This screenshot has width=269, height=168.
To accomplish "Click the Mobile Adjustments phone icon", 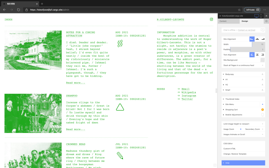I will pos(263,115).
